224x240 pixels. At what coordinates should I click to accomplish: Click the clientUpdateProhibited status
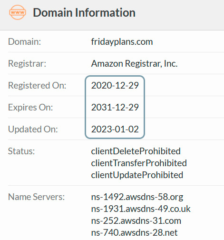coord(137,175)
